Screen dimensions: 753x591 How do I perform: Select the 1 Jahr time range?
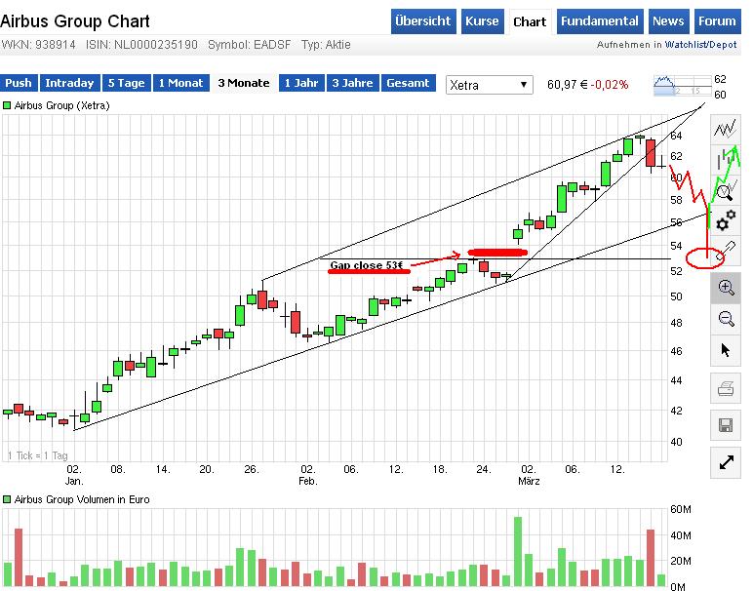(300, 84)
